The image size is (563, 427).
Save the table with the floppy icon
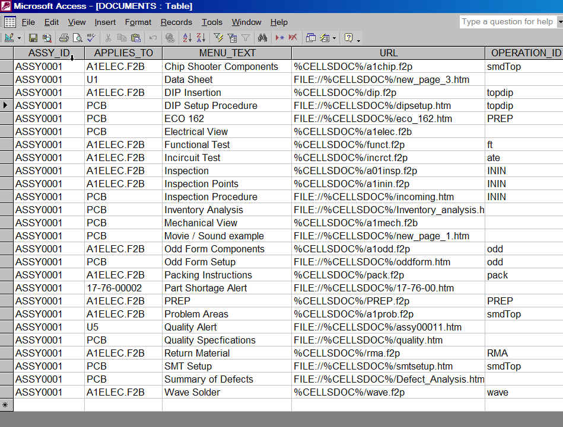(33, 38)
